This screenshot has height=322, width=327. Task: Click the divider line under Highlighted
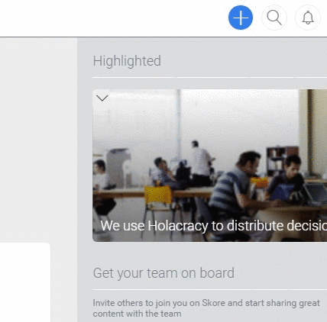[209, 77]
